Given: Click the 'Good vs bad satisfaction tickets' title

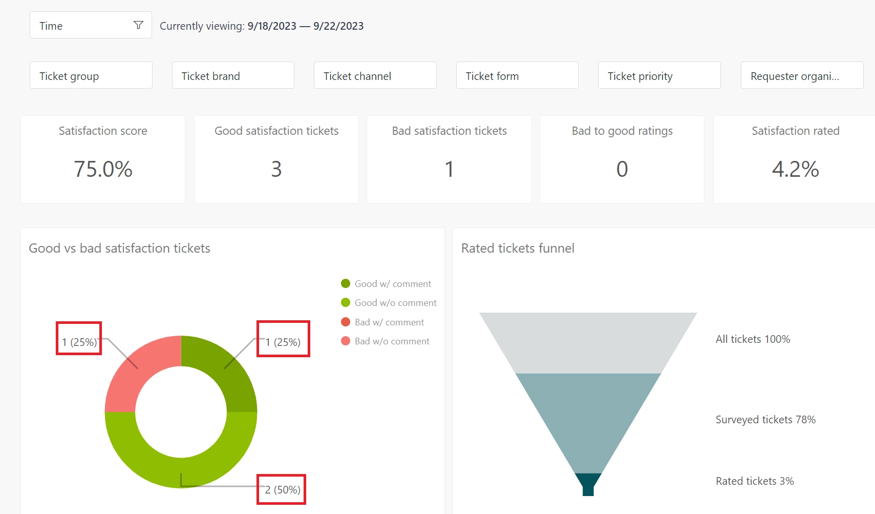Looking at the screenshot, I should click(119, 248).
